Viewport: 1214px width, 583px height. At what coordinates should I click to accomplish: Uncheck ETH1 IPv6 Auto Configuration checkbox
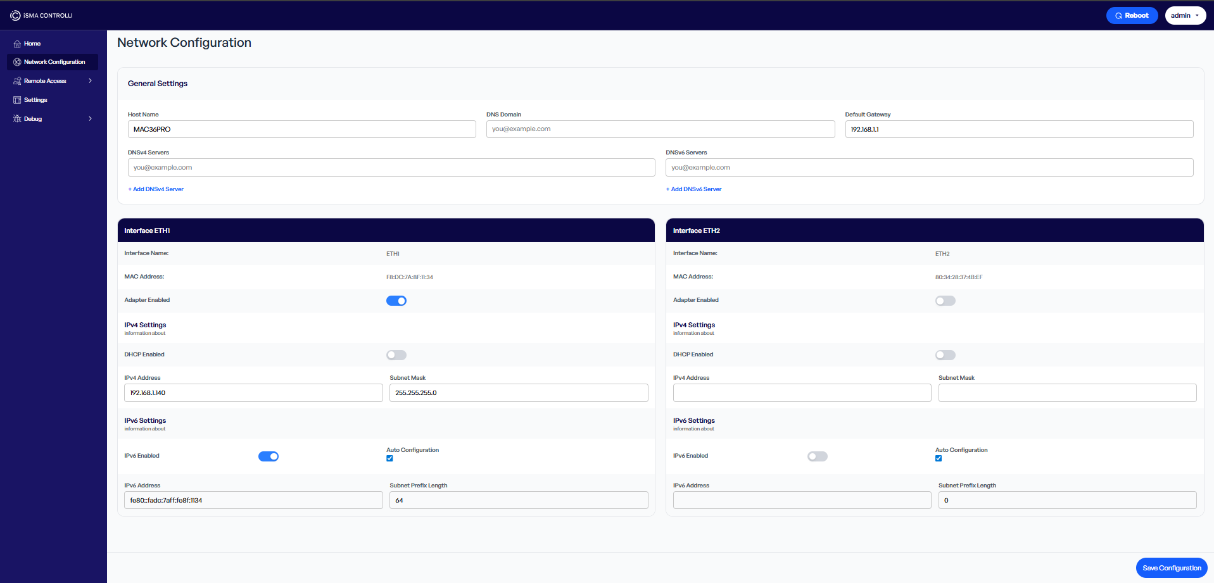pos(389,458)
